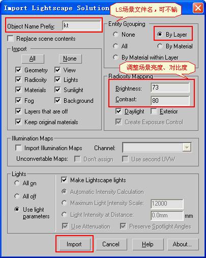Image resolution: width=206 pixels, height=258 pixels.
Task: Open Help for this dialog
Action: pyautogui.click(x=148, y=244)
